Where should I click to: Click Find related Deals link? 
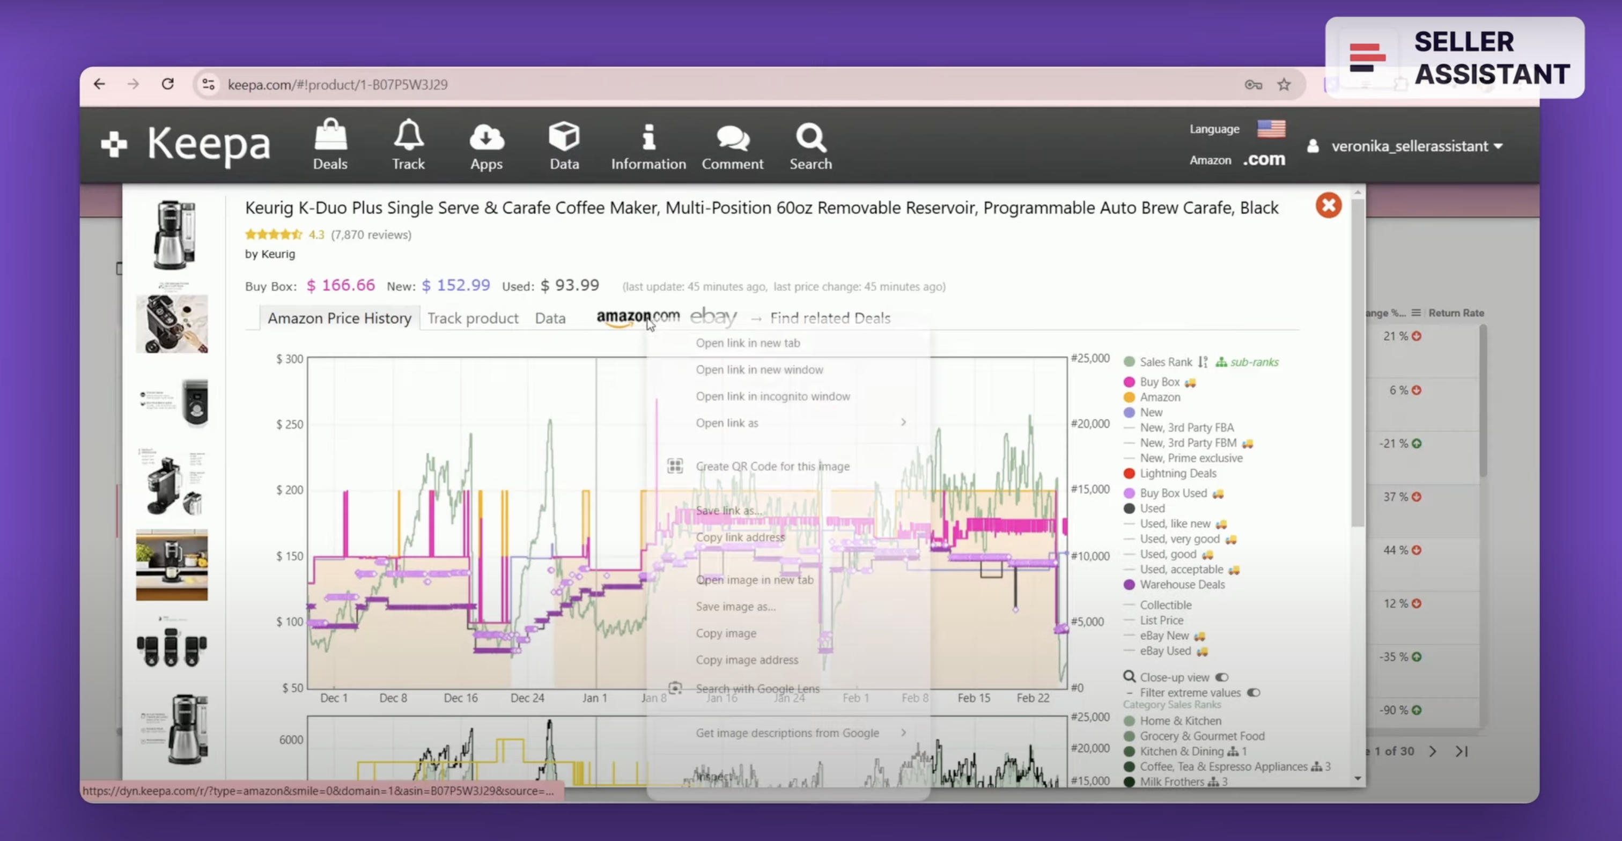(829, 318)
